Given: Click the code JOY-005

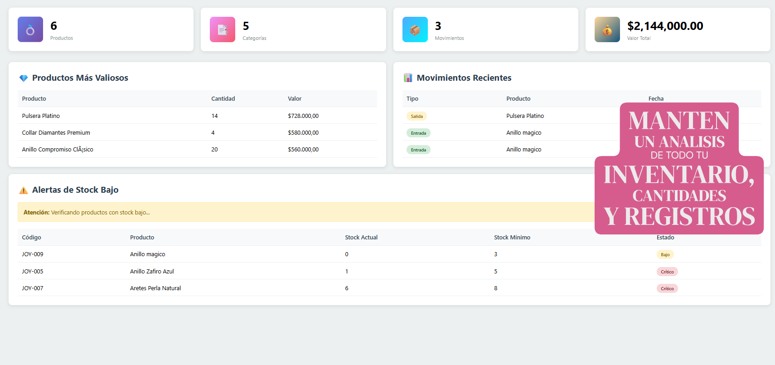Looking at the screenshot, I should pos(33,272).
